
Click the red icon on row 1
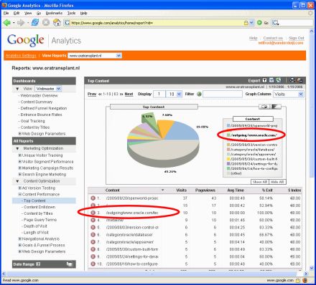[x=93, y=198]
